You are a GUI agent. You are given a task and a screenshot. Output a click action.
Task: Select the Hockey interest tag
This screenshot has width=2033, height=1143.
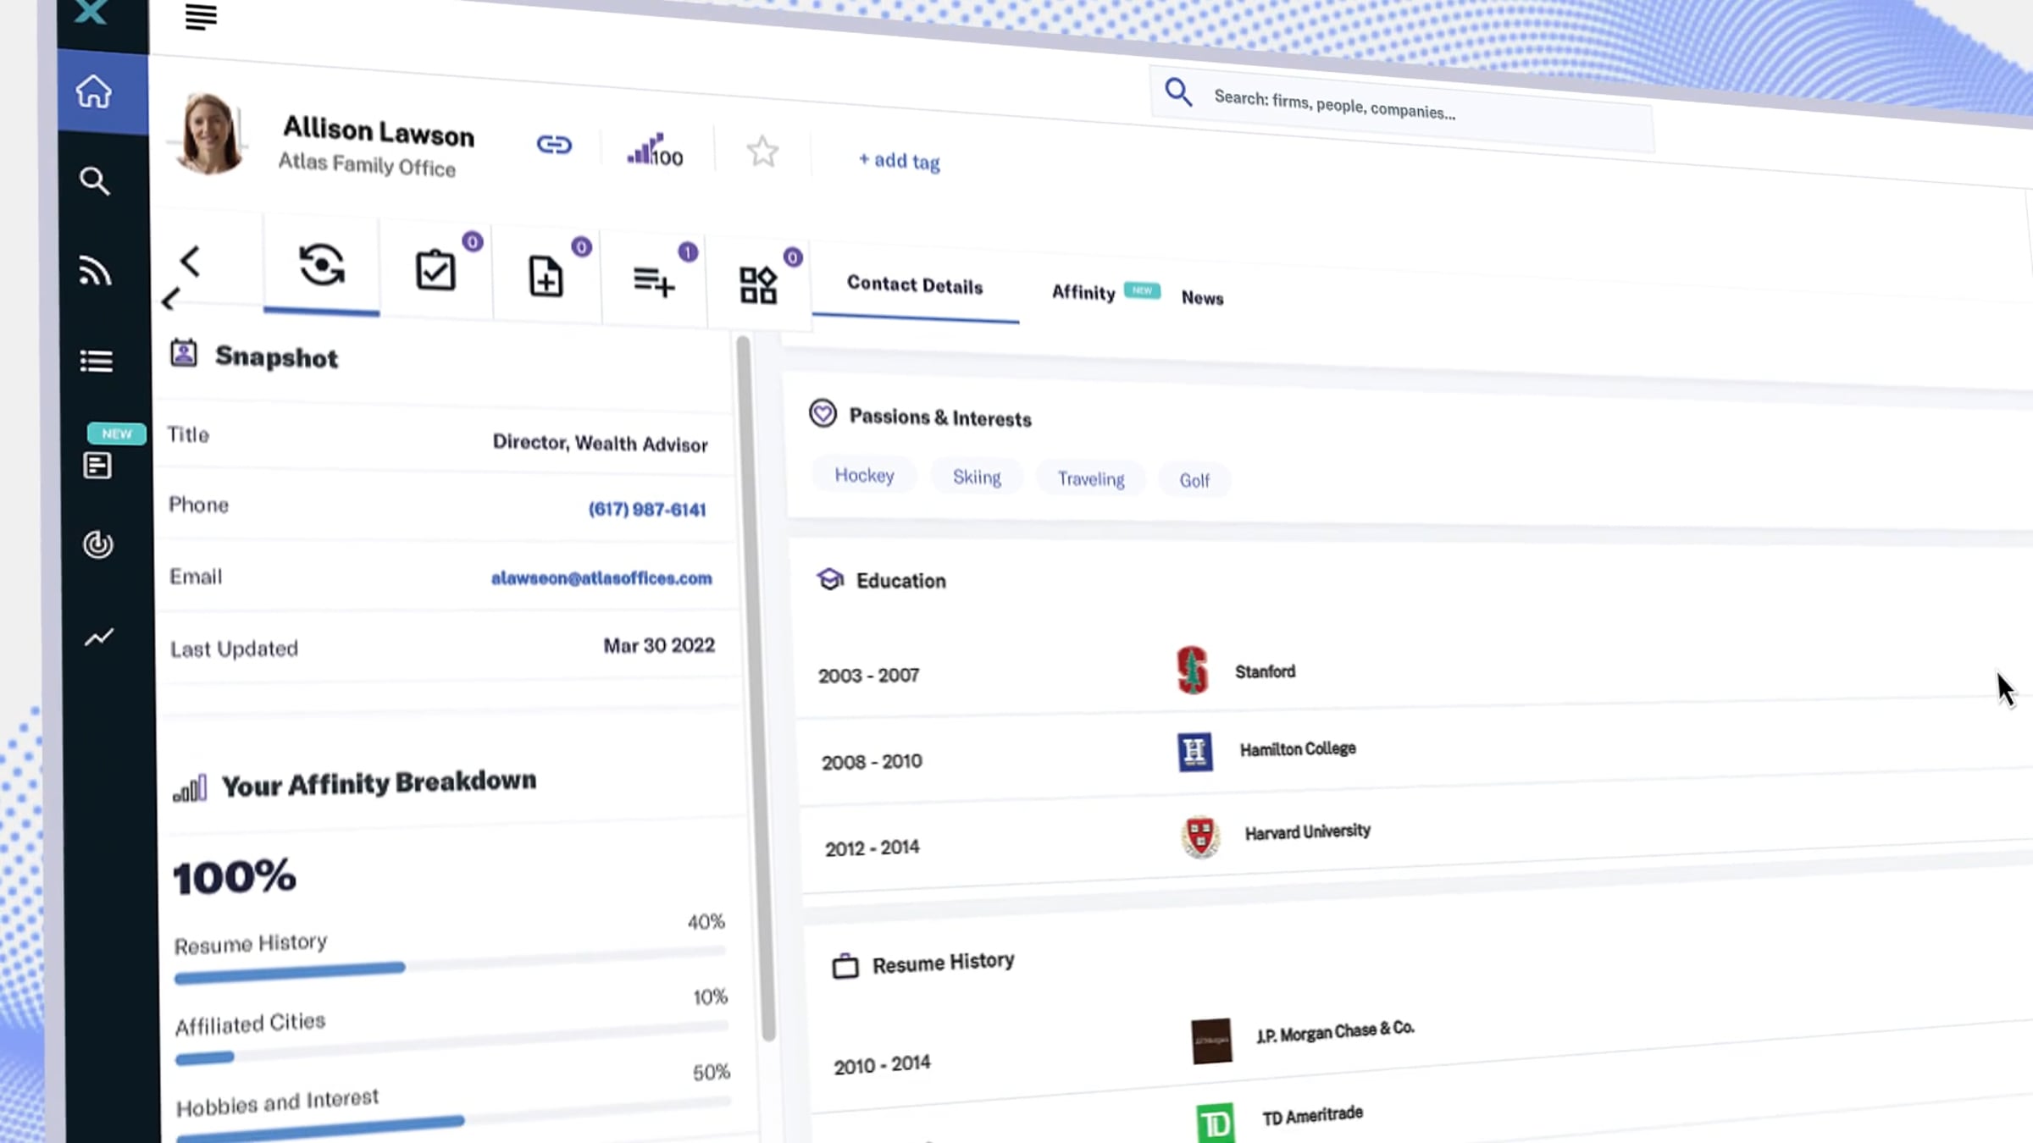point(864,475)
